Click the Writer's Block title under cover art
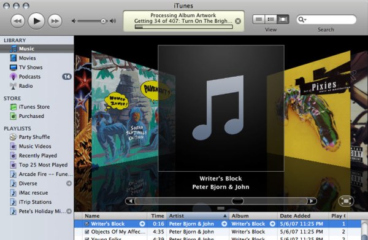368x240 pixels. (221, 179)
